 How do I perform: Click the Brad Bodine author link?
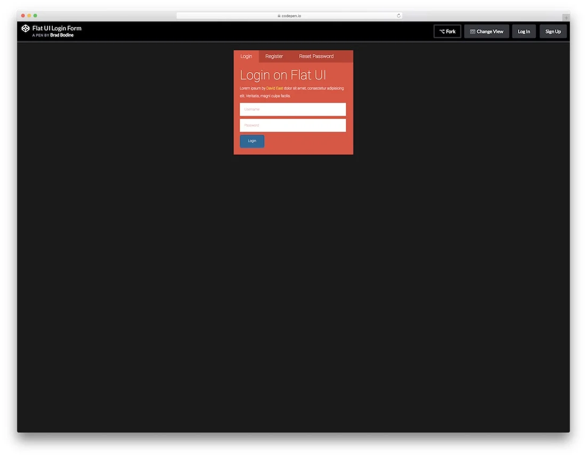pos(62,35)
